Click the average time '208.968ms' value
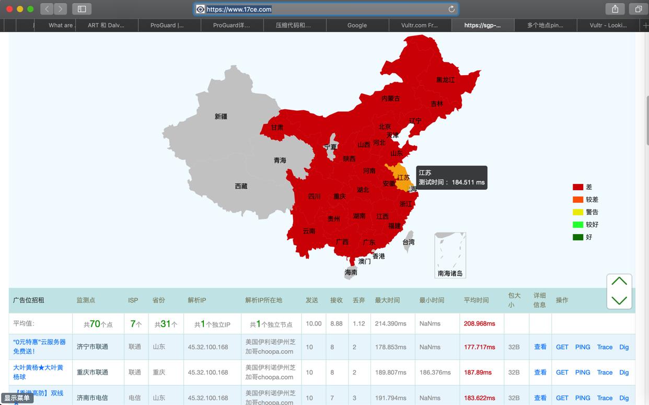Image resolution: width=649 pixels, height=405 pixels. pyautogui.click(x=479, y=323)
